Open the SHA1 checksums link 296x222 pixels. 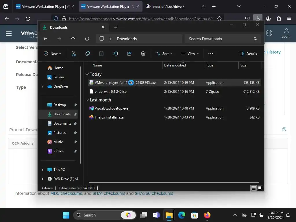coord(109,193)
